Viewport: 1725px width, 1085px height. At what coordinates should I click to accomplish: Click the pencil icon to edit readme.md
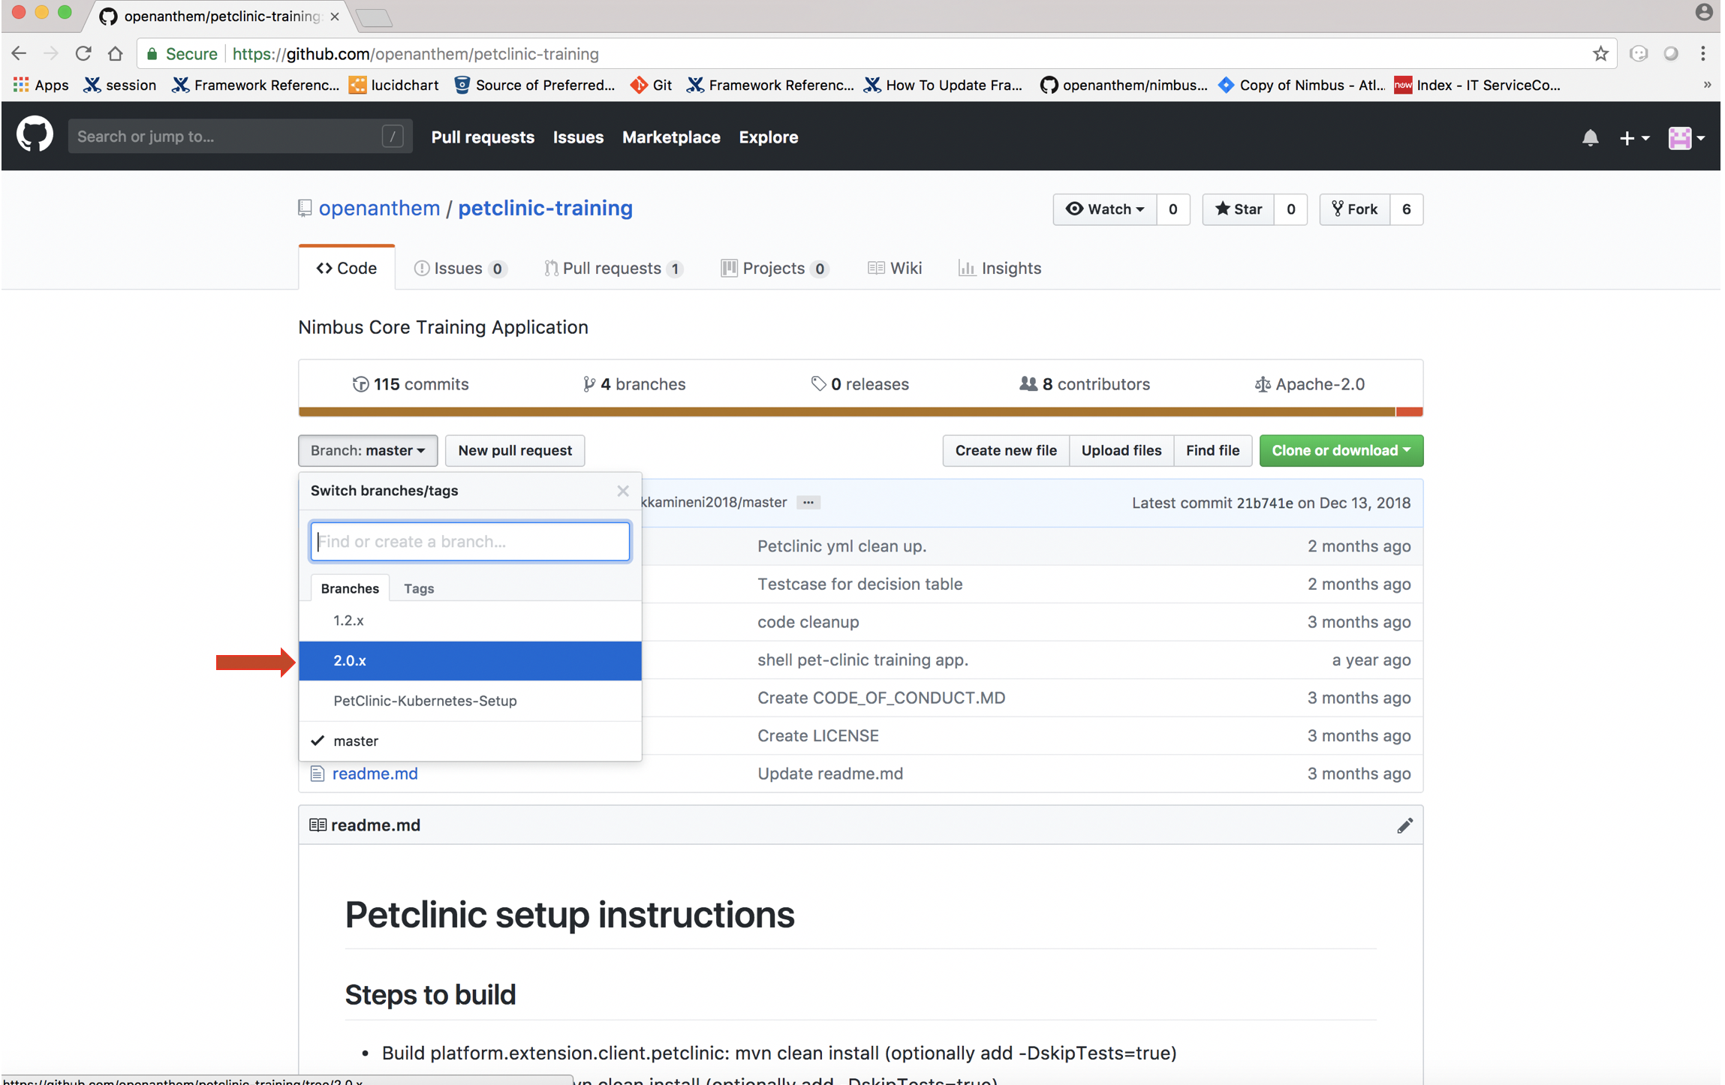1404,825
